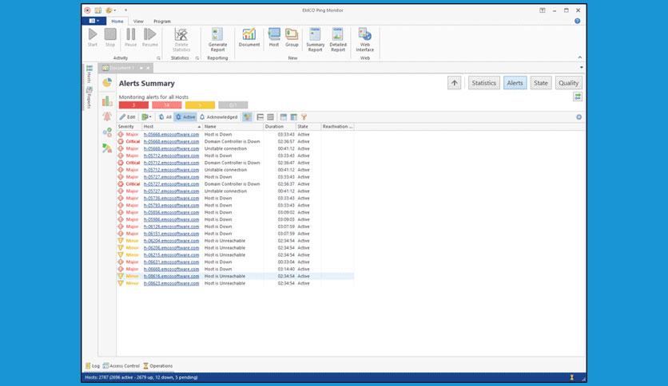Image resolution: width=668 pixels, height=386 pixels.
Task: Click the map icon in quick access toolbar
Action: [x=98, y=10]
